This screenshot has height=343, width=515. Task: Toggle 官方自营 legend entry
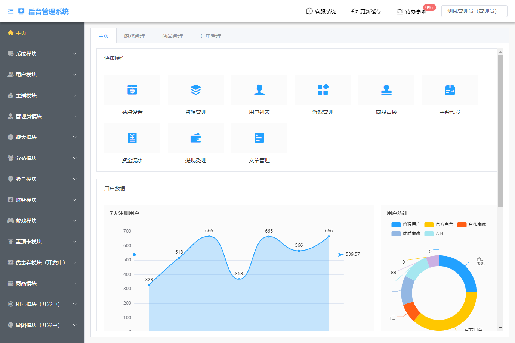439,224
